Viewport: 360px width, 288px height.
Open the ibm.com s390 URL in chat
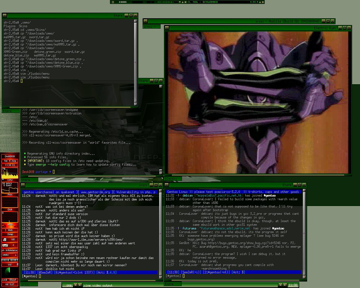click(x=91, y=240)
